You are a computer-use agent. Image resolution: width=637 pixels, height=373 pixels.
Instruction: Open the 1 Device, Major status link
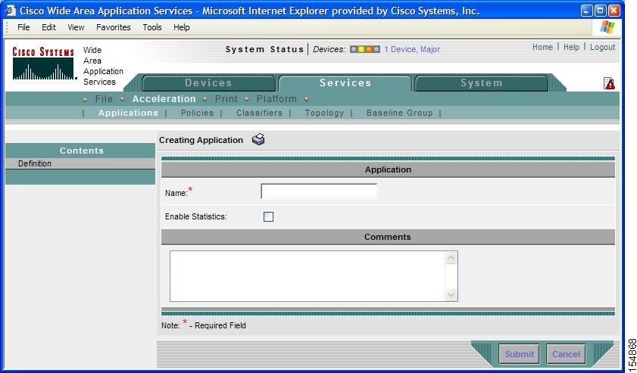[412, 49]
